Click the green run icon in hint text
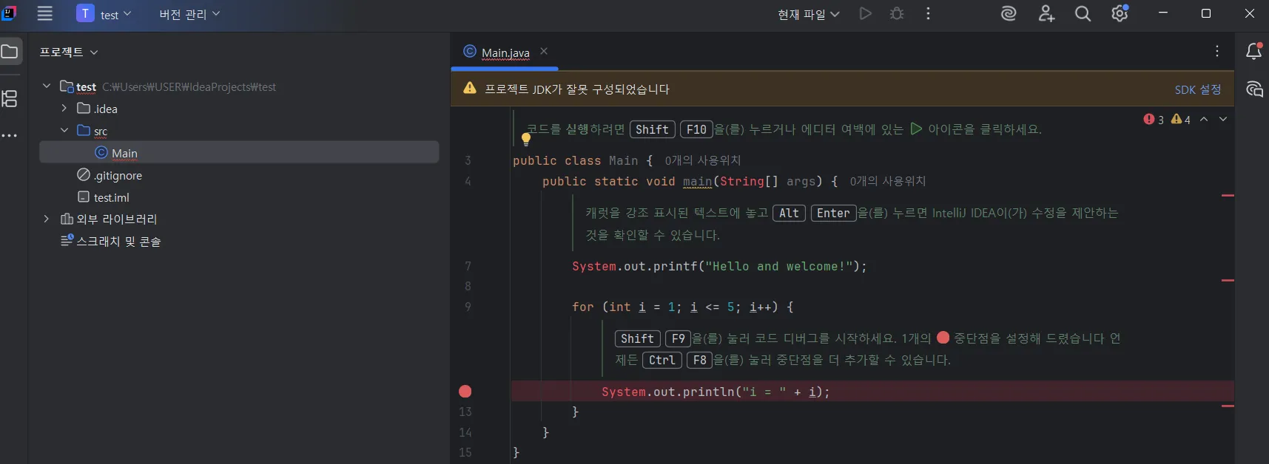The height and width of the screenshot is (464, 1269). click(916, 129)
